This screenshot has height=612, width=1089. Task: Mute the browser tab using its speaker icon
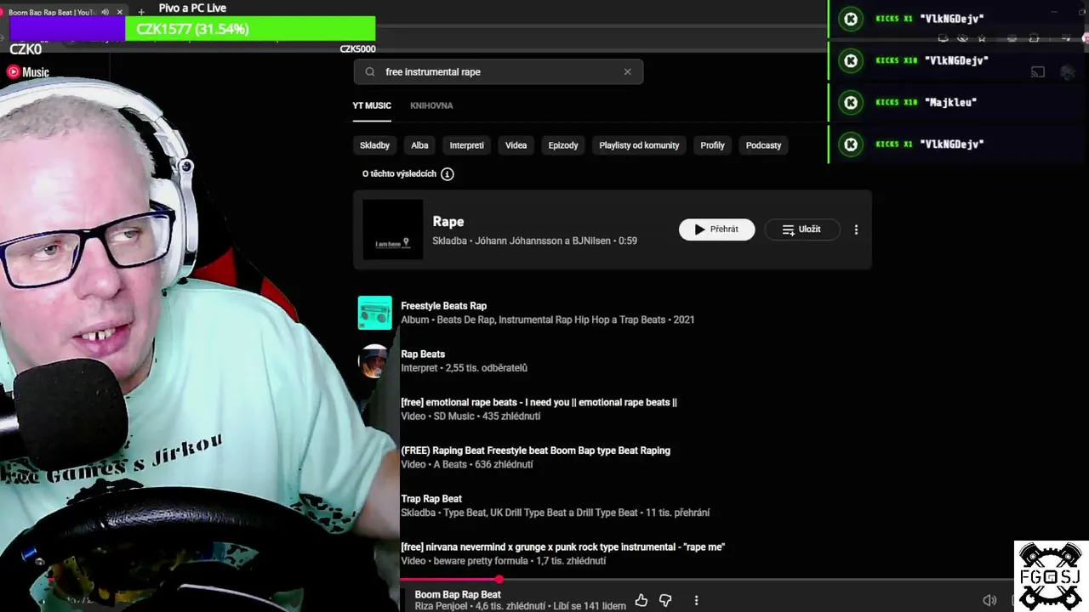[x=105, y=12]
